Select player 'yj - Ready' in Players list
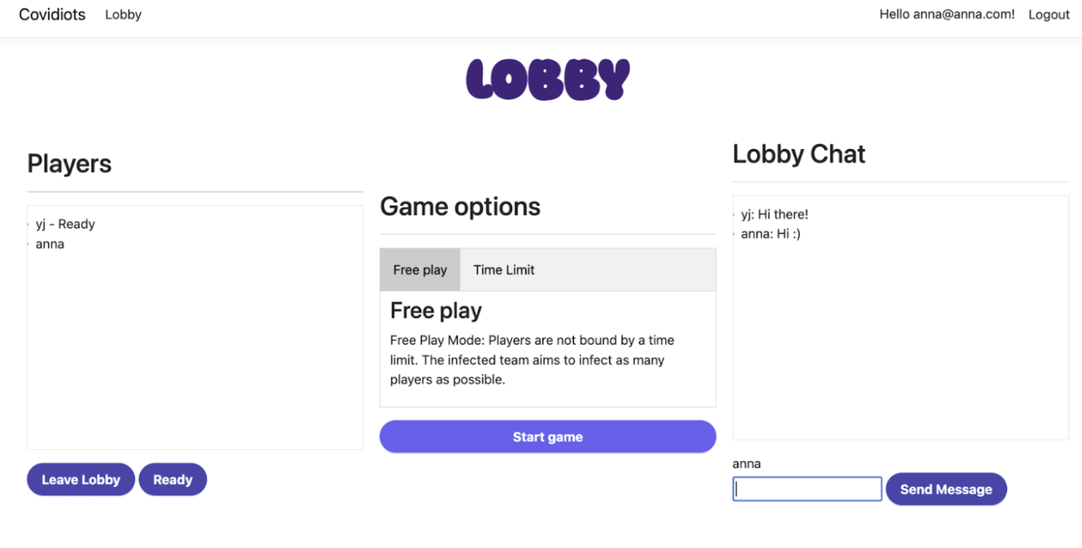 65,224
